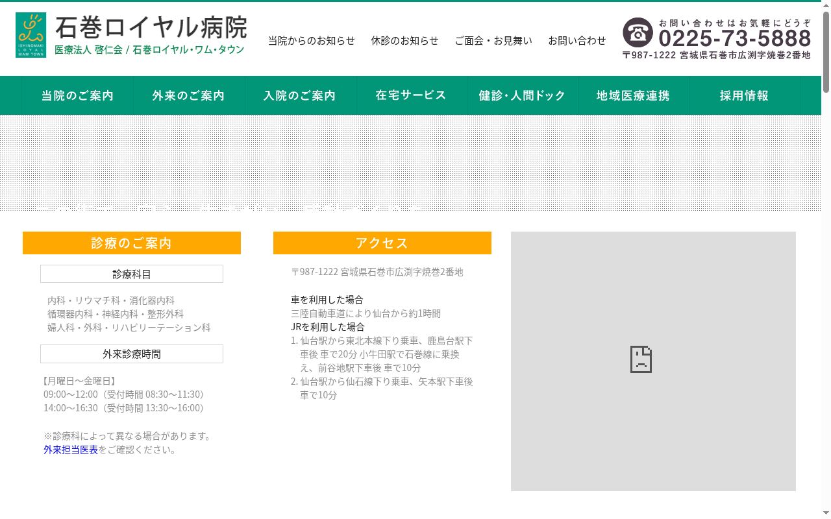Open the 地域医療連携 menu
Viewport: 831px width, 519px height.
pos(634,95)
